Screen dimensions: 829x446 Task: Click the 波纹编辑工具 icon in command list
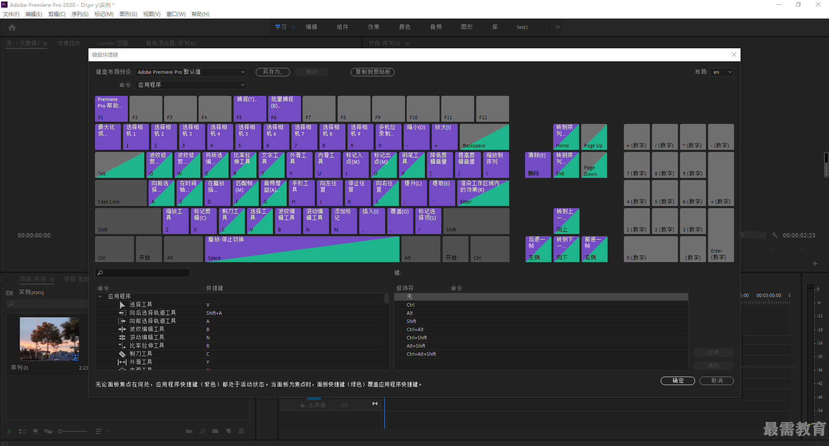point(122,329)
